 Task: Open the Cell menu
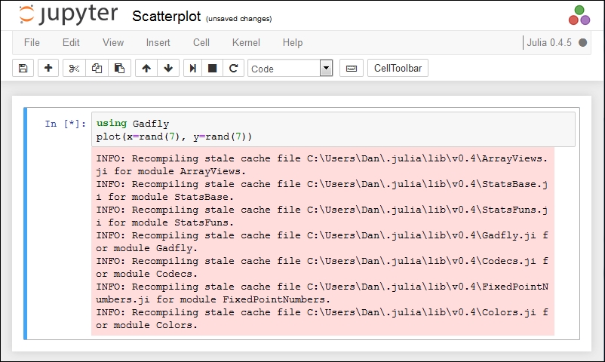tap(201, 42)
